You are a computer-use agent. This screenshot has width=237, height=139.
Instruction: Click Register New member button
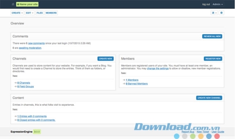pos(213,58)
